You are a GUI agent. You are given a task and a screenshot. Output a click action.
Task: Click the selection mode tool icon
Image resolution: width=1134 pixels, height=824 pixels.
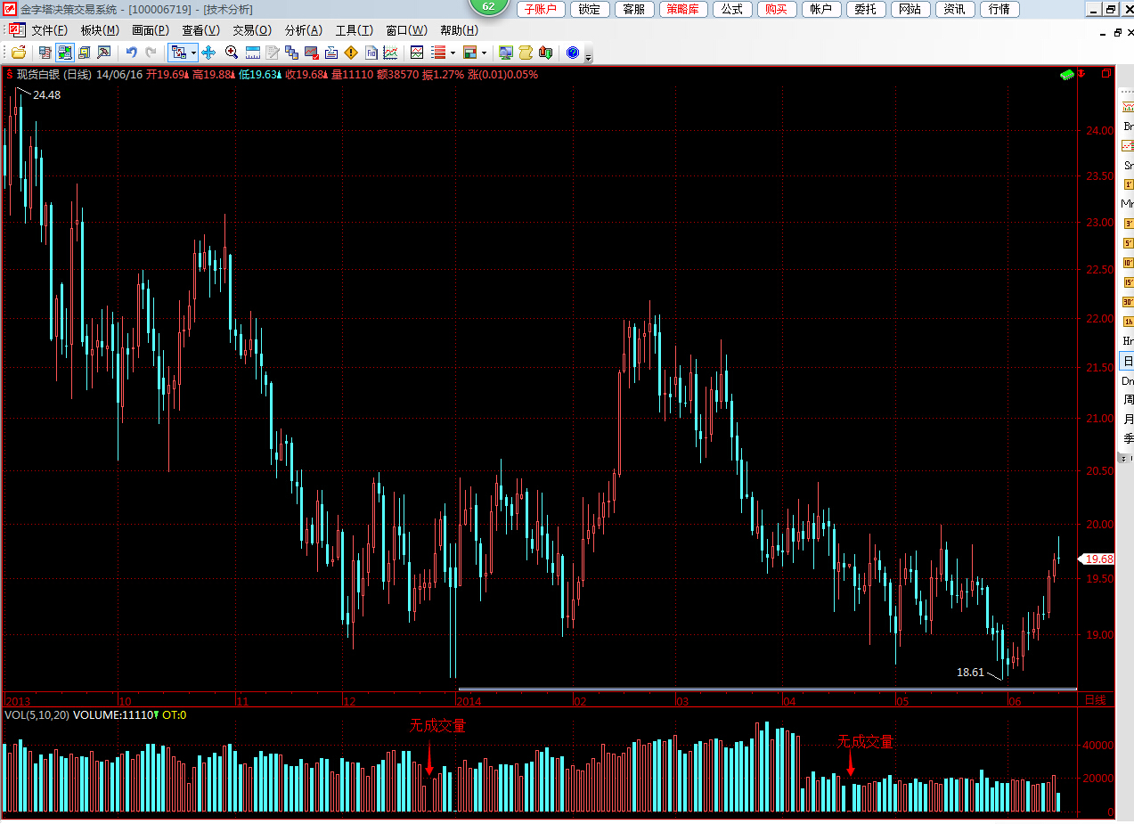179,53
